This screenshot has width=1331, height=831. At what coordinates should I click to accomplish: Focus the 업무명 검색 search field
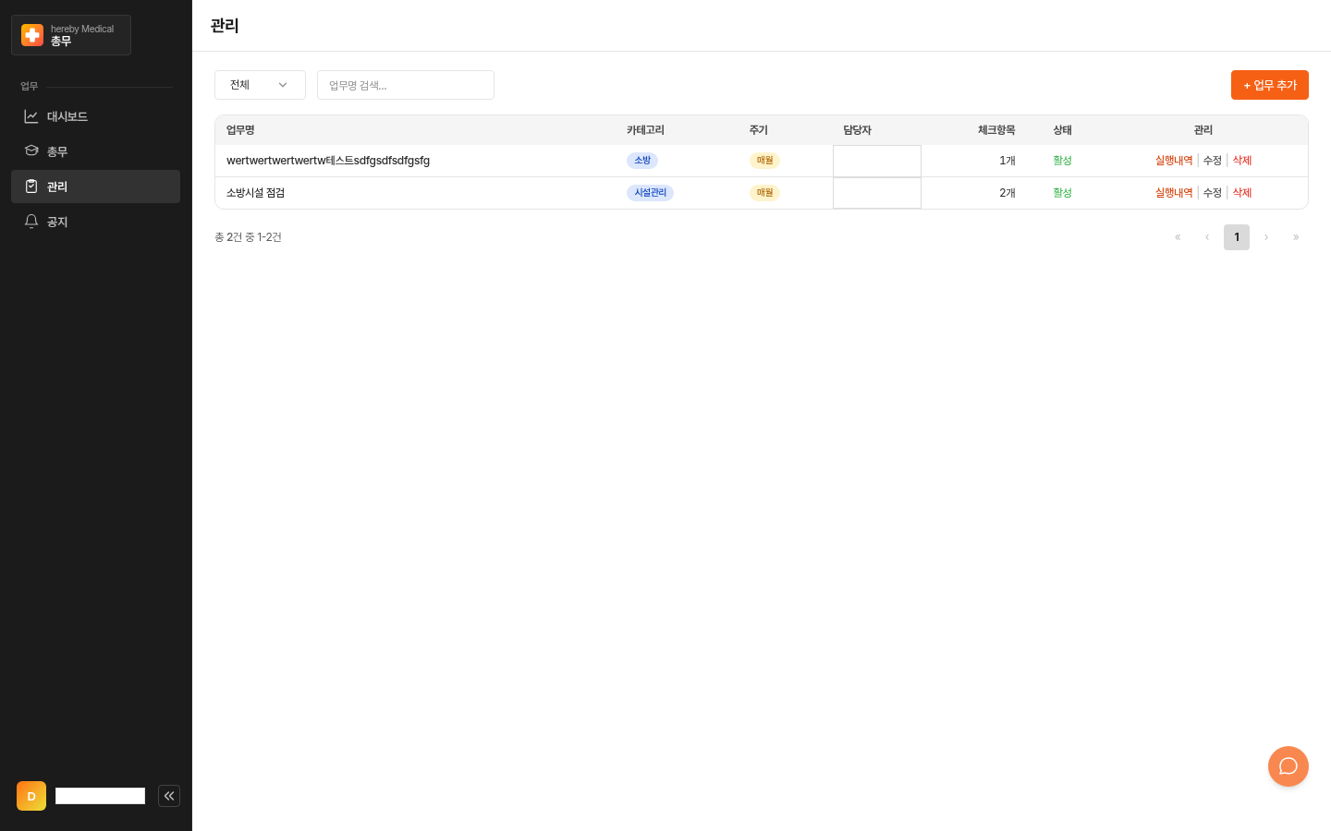406,85
